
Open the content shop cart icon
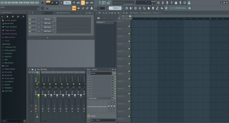[166, 8]
